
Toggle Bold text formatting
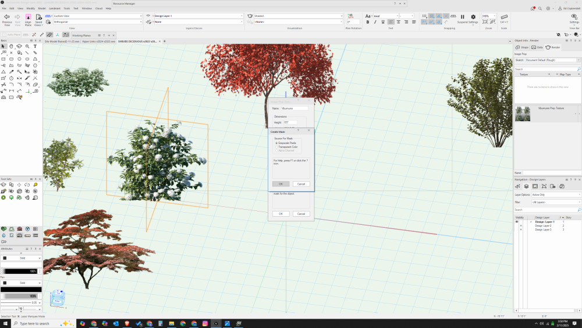click(x=368, y=22)
